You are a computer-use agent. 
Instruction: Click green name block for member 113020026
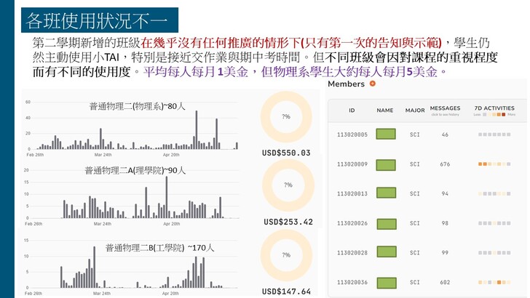[386, 224]
